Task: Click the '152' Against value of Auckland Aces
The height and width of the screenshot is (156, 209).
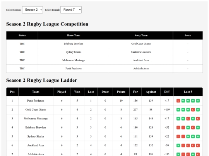Action: (x=151, y=145)
